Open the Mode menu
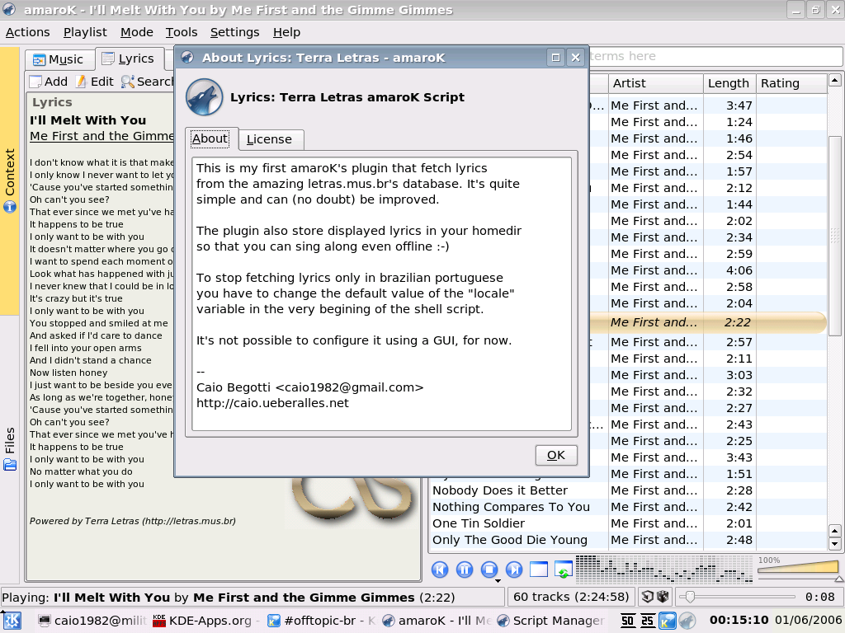This screenshot has width=845, height=633. click(x=136, y=32)
